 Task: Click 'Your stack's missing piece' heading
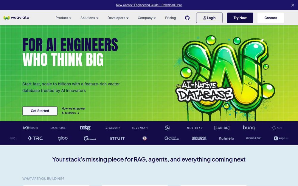click(149, 160)
